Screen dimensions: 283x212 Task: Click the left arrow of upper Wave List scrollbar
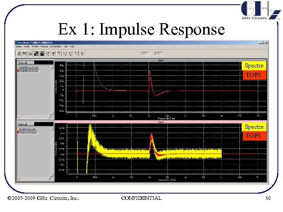pyautogui.click(x=18, y=117)
